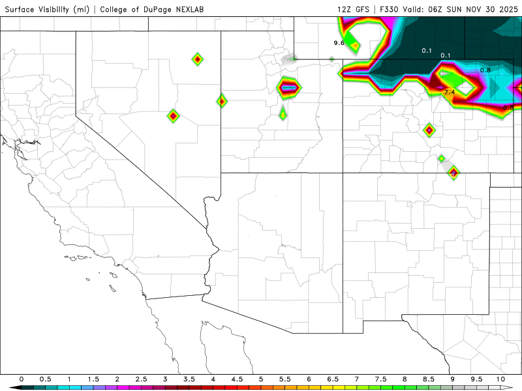Screen dimensions: 522x391
Task: Click the "4" label on the color scale
Action: (213, 379)
